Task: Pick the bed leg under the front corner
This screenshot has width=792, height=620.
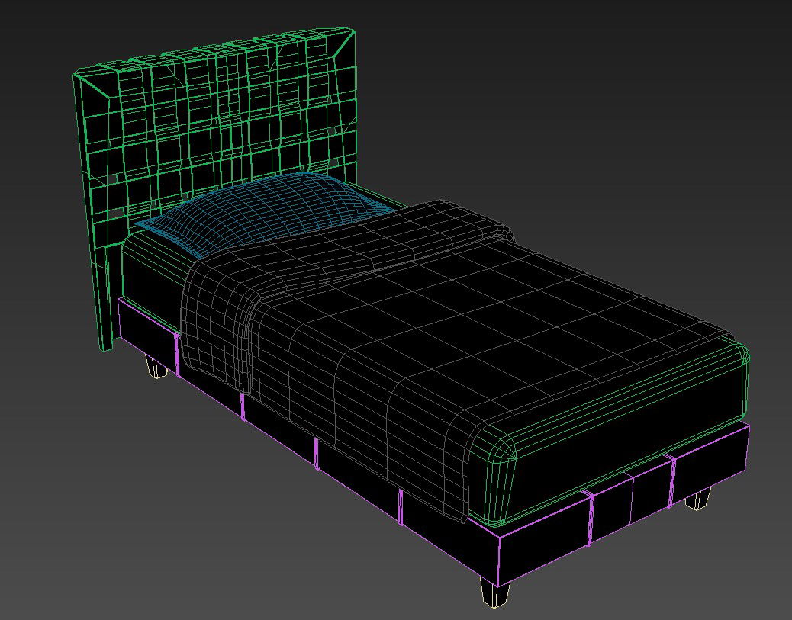Action: pyautogui.click(x=494, y=592)
